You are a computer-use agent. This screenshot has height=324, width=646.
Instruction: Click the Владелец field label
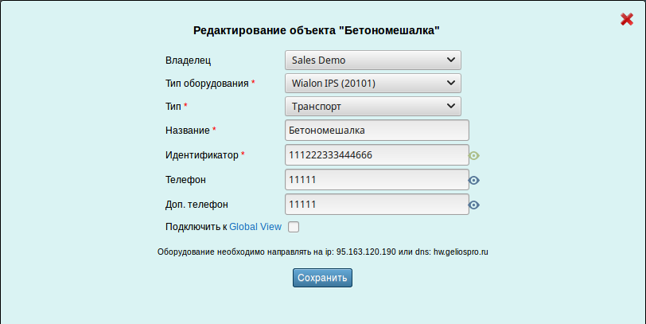pos(189,60)
